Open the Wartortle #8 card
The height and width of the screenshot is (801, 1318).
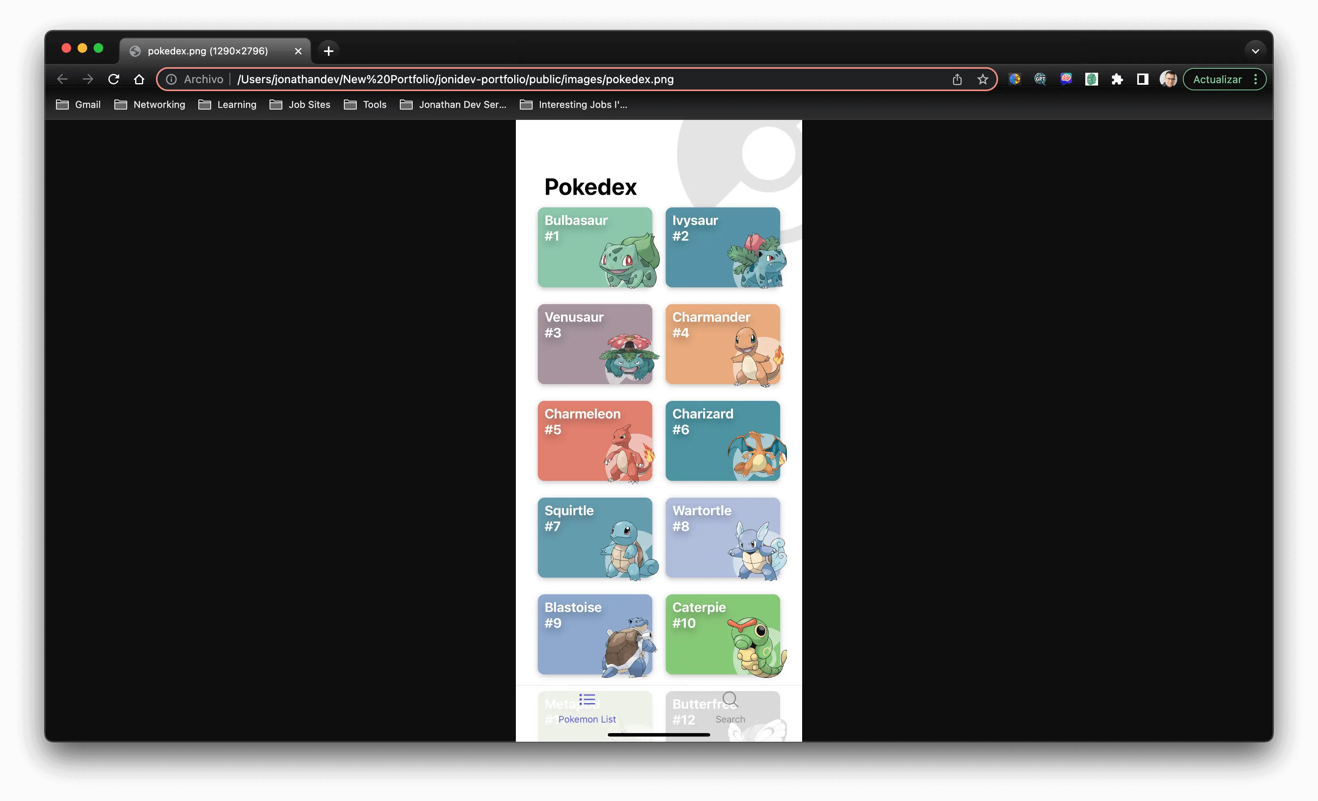(x=723, y=538)
